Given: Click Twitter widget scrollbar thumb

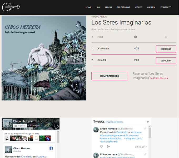Looking at the screenshot, I should (150, 133).
